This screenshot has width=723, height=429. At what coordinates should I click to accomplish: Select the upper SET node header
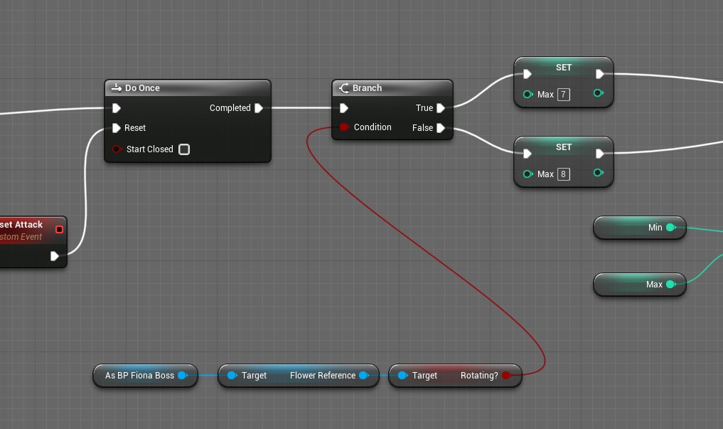click(563, 68)
